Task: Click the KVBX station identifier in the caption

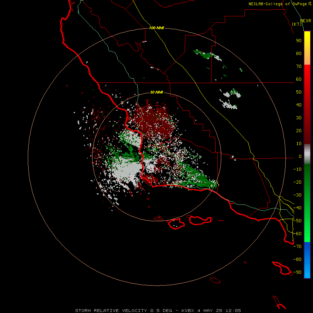Action: tap(188, 311)
